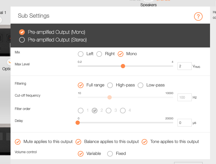Toggle Mute applies to this output
Image resolution: width=216 pixels, height=164 pixels.
[x=18, y=142]
